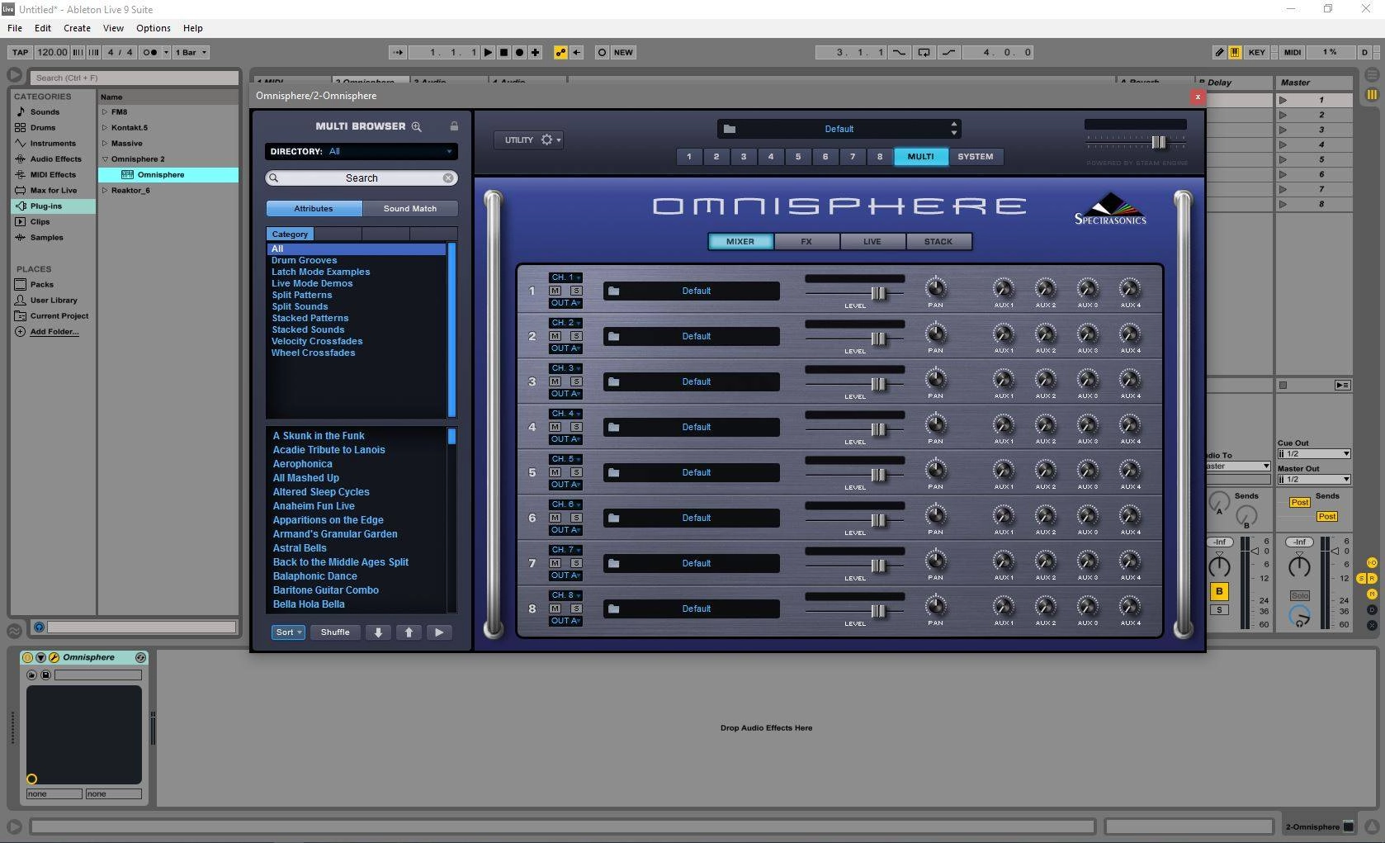Expand the Kontakt 5 plug-in folder

click(x=105, y=127)
